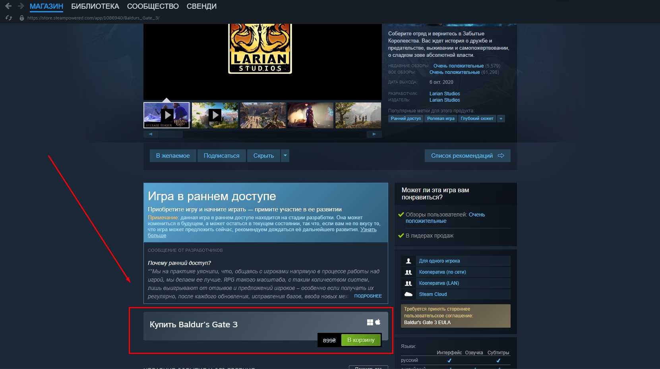Viewport: 660px width, 369px height.
Task: Click the lock icon beside the URL
Action: point(22,18)
